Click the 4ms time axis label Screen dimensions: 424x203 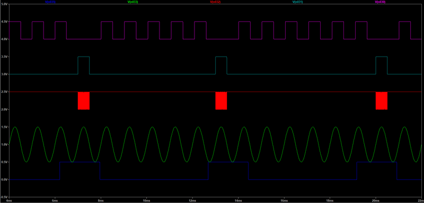pos(9,201)
